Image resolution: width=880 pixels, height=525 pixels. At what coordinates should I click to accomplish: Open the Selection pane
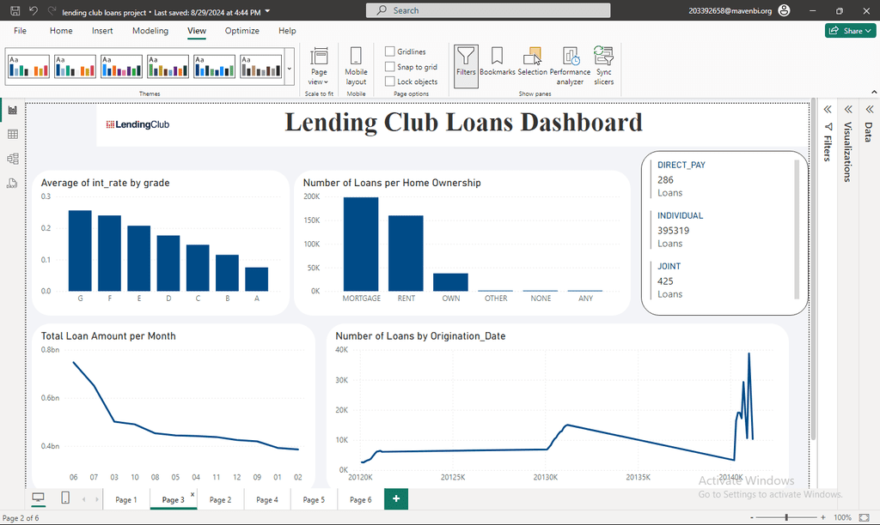pyautogui.click(x=532, y=62)
